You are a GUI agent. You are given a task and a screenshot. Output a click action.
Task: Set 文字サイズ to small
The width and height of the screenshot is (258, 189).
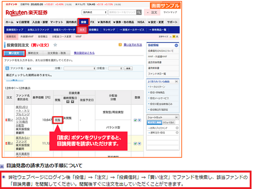(171, 37)
